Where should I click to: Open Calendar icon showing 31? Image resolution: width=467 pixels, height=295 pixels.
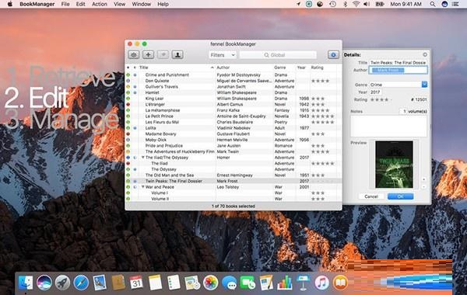tap(136, 283)
